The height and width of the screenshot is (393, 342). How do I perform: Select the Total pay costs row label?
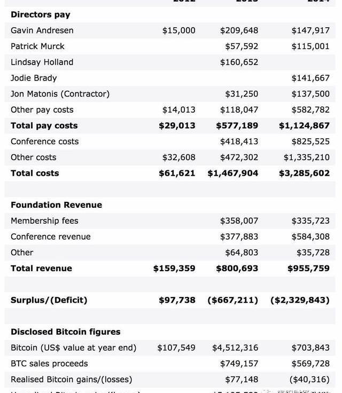pyautogui.click(x=44, y=125)
